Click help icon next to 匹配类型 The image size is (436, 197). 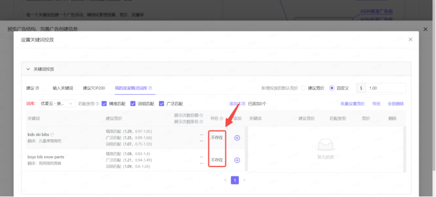(97, 104)
